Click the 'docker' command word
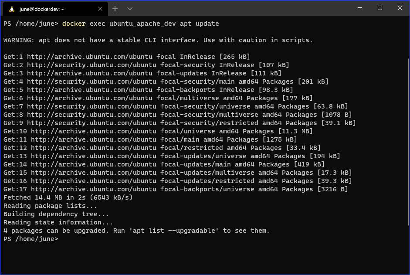410x275 pixels. [x=74, y=24]
